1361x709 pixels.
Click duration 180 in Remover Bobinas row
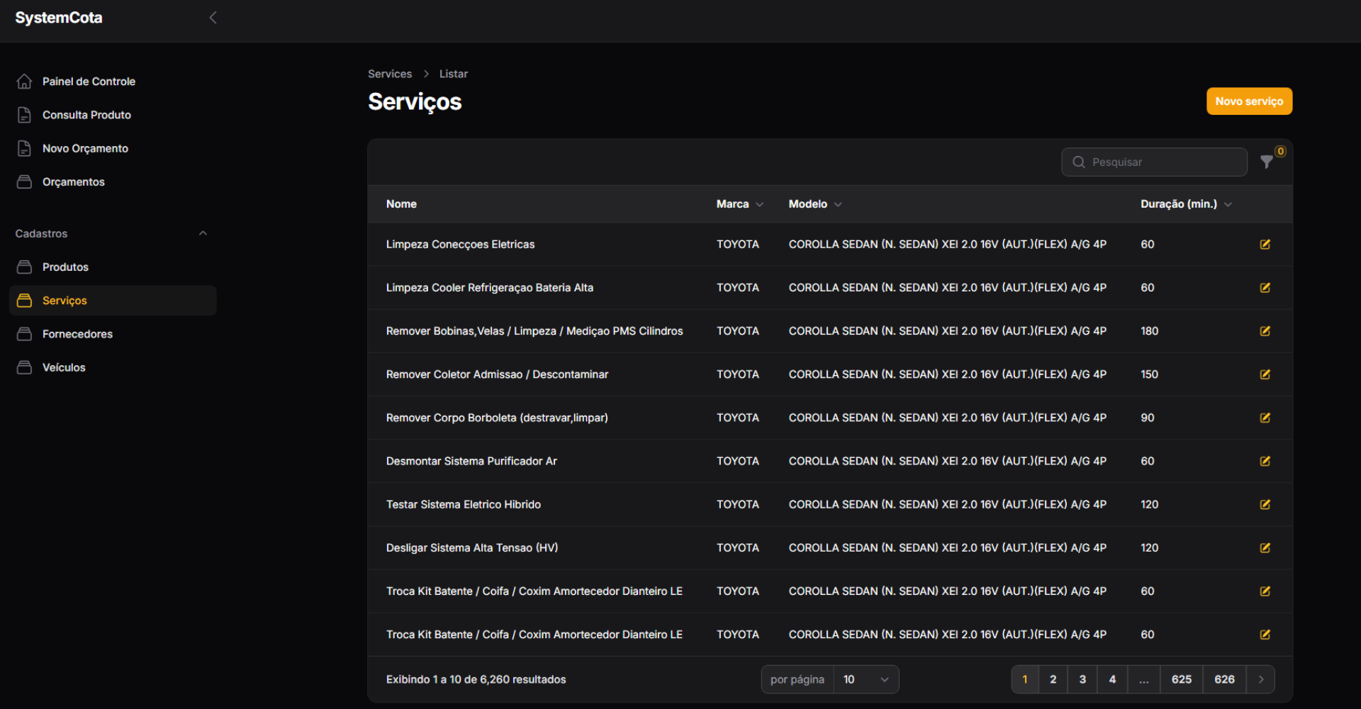pos(1149,331)
